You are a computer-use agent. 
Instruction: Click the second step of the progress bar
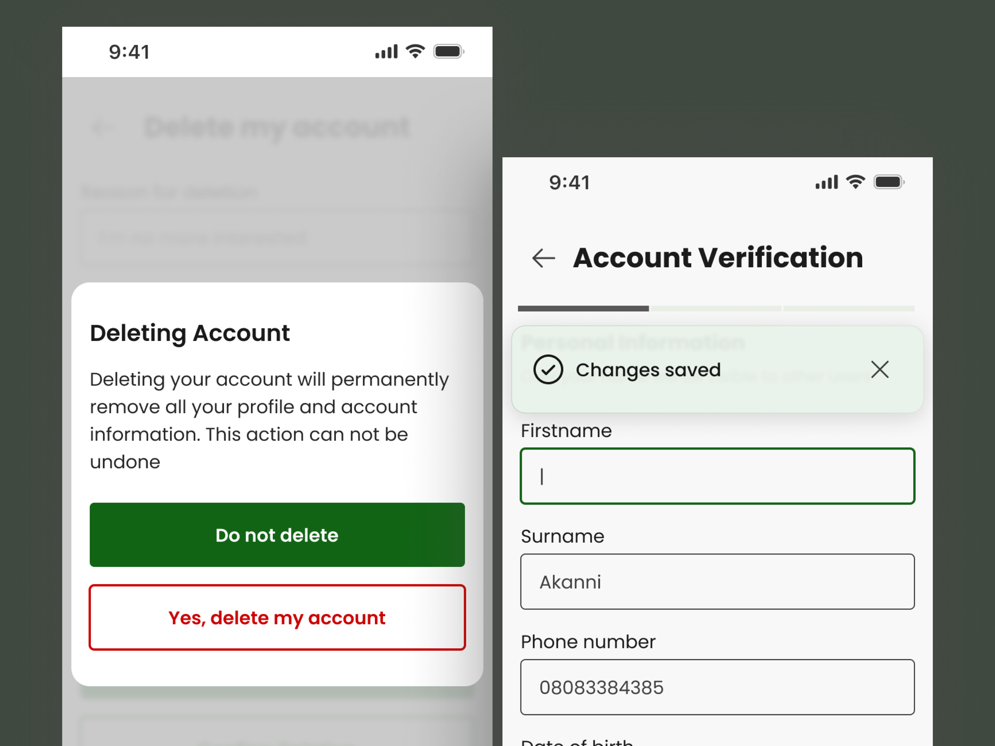716,308
